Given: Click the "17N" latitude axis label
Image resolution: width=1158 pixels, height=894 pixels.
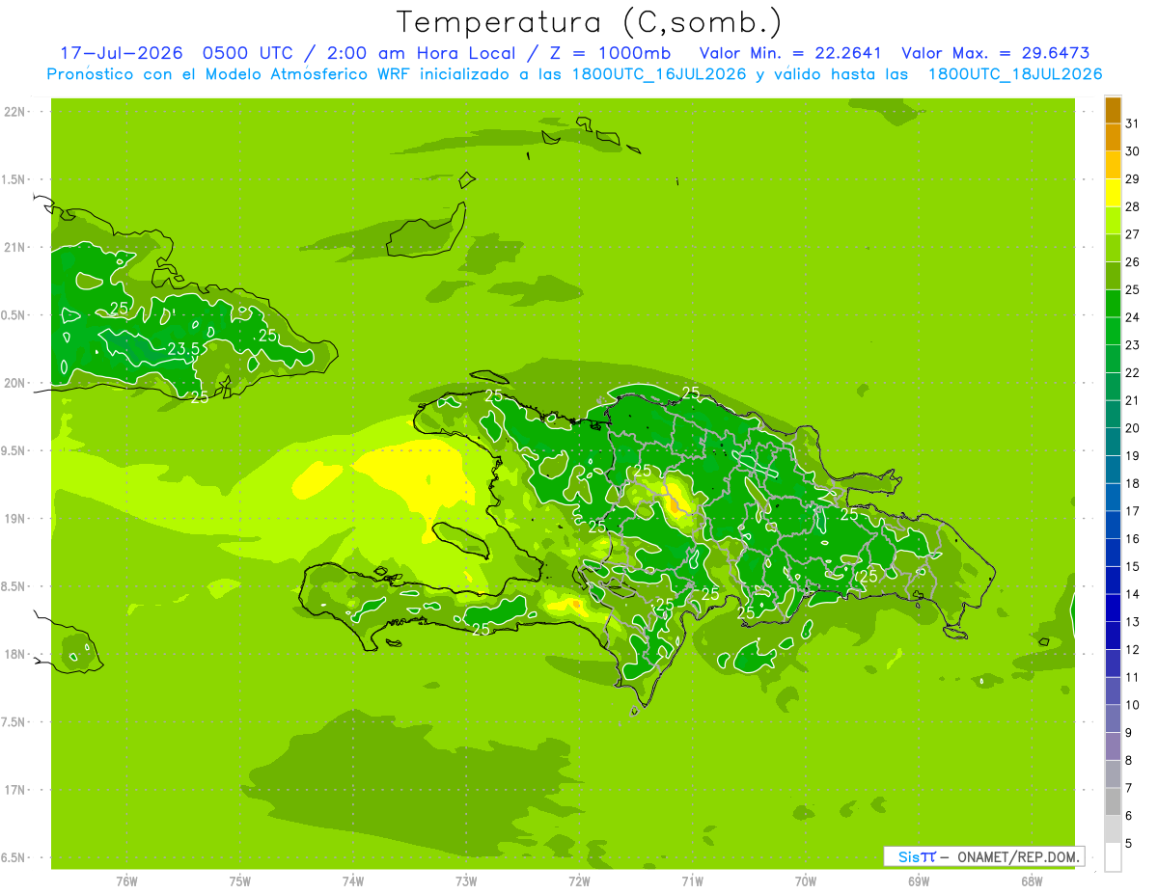Looking at the screenshot, I should pos(14,790).
